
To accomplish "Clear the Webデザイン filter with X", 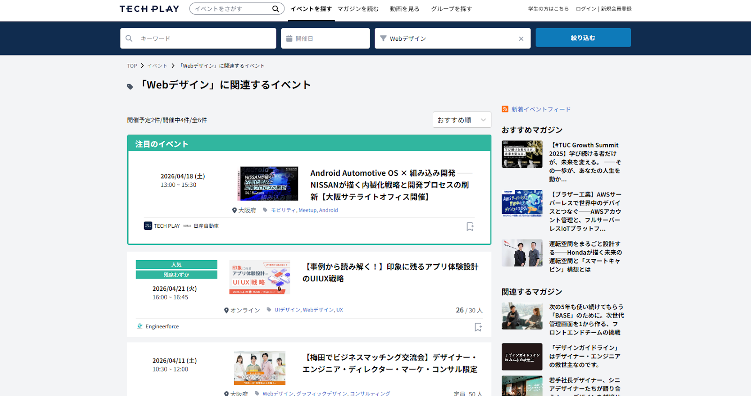I will 521,39.
